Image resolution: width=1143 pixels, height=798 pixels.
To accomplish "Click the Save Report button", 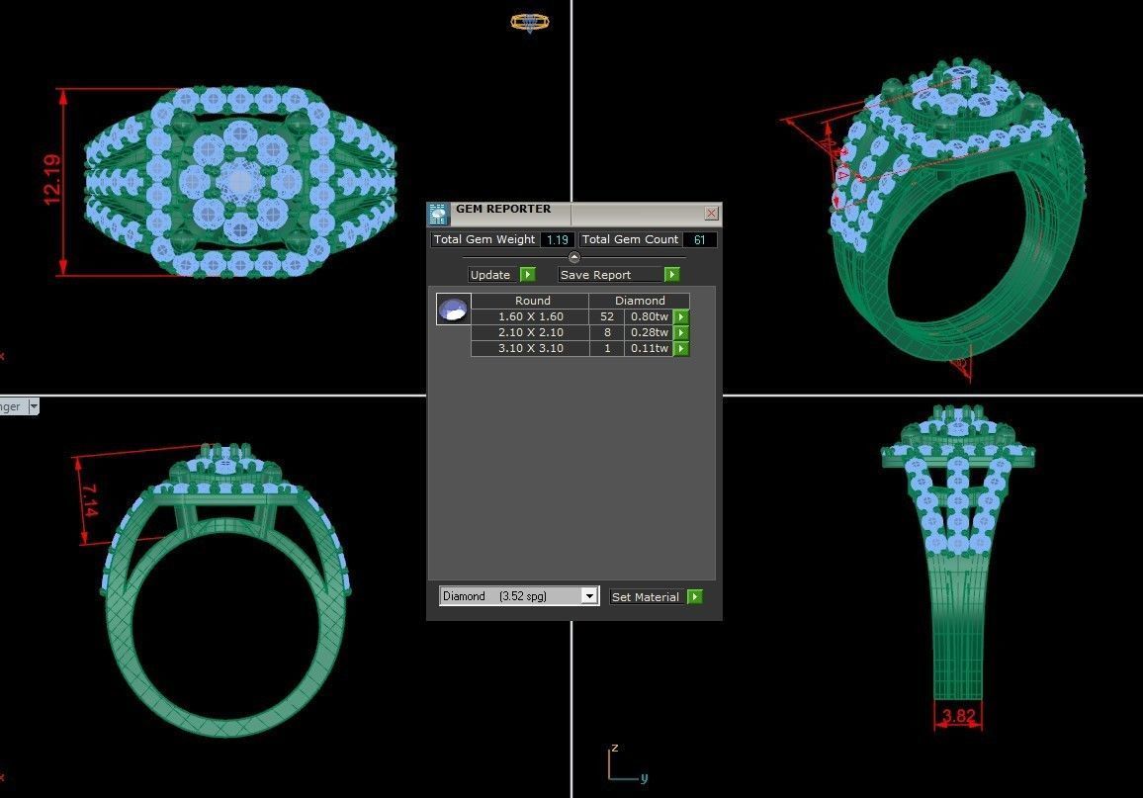I will [611, 275].
